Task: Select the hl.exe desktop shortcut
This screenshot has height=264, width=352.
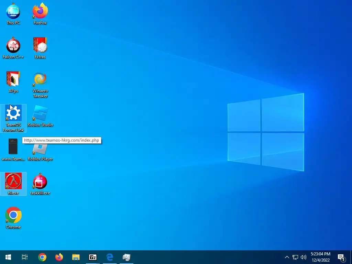Action: click(13, 184)
